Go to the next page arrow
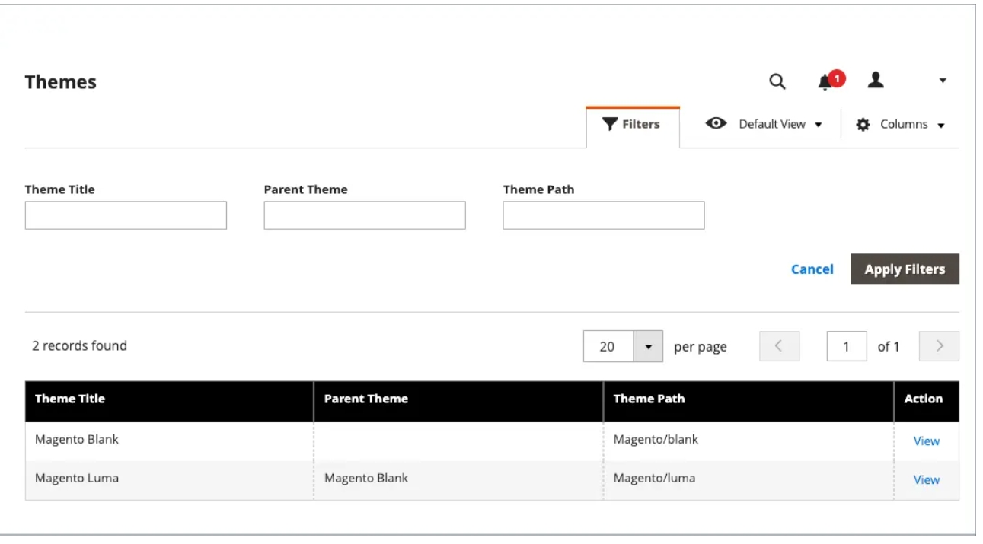983x544 pixels. coord(939,346)
